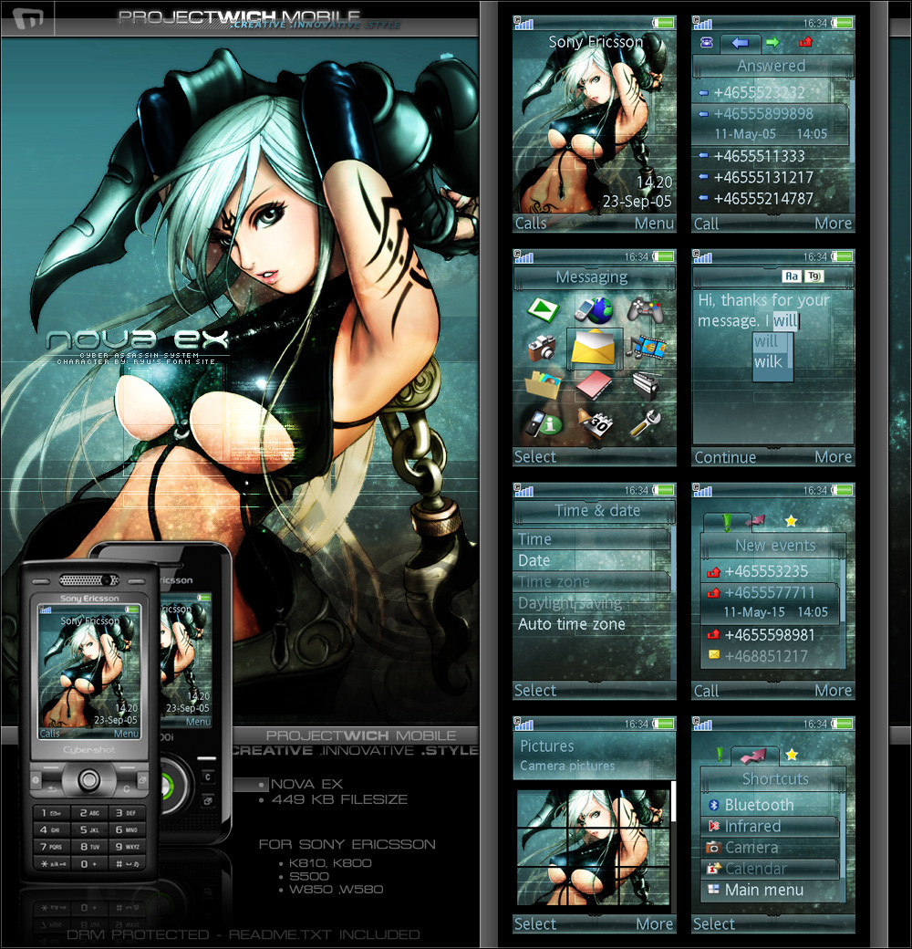Select Daylight saving entry

click(x=591, y=603)
